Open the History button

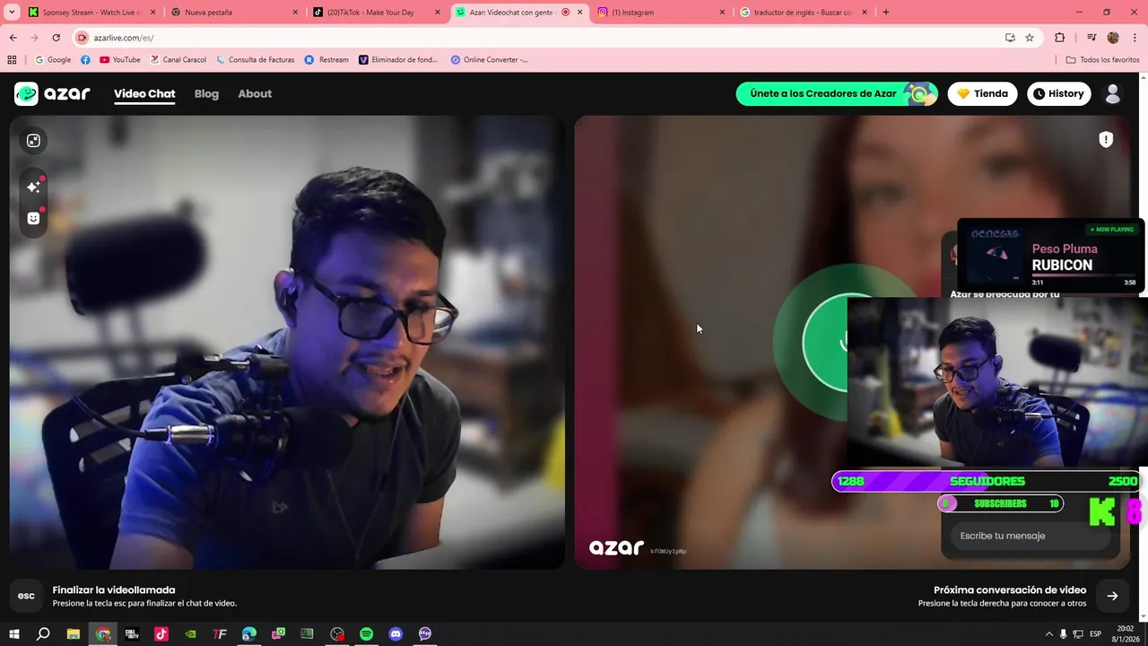click(1058, 93)
